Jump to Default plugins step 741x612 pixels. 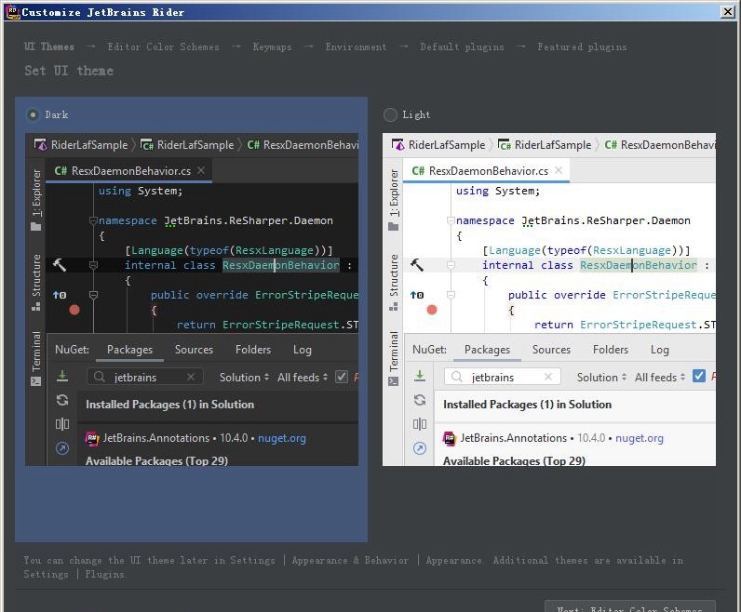click(462, 47)
